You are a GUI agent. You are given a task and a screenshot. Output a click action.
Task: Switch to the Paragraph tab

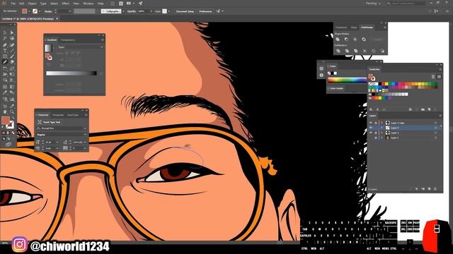58,115
